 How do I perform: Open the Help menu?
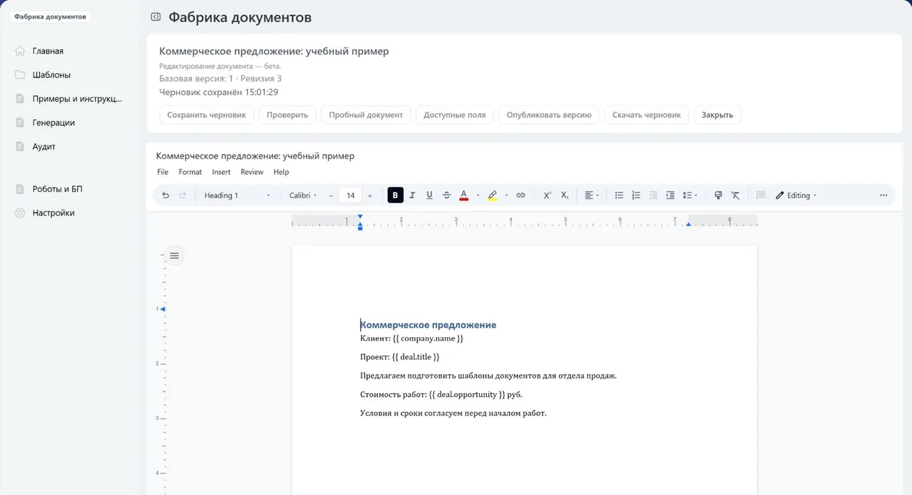click(x=281, y=172)
